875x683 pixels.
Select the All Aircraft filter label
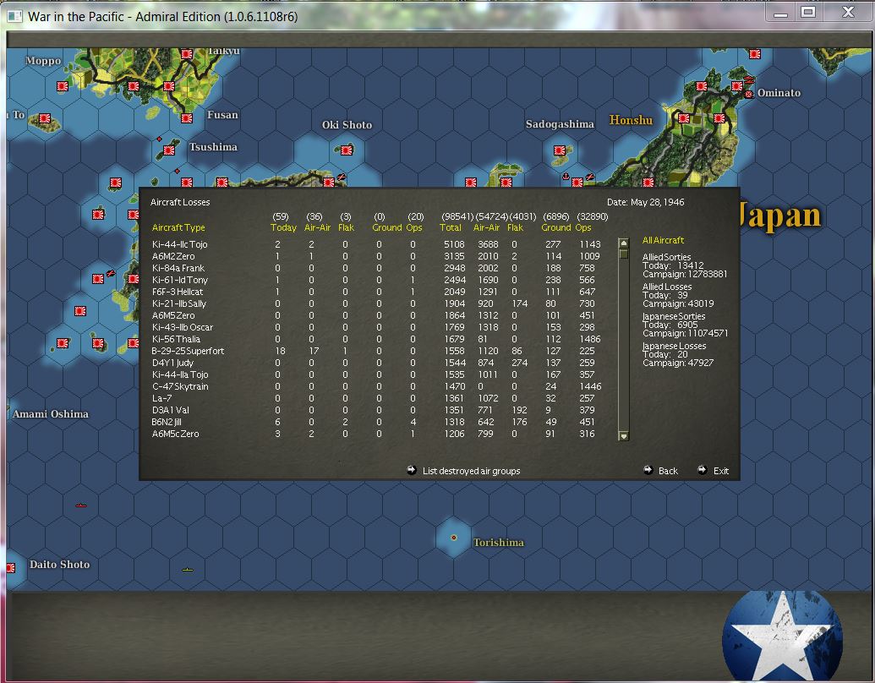pos(663,240)
